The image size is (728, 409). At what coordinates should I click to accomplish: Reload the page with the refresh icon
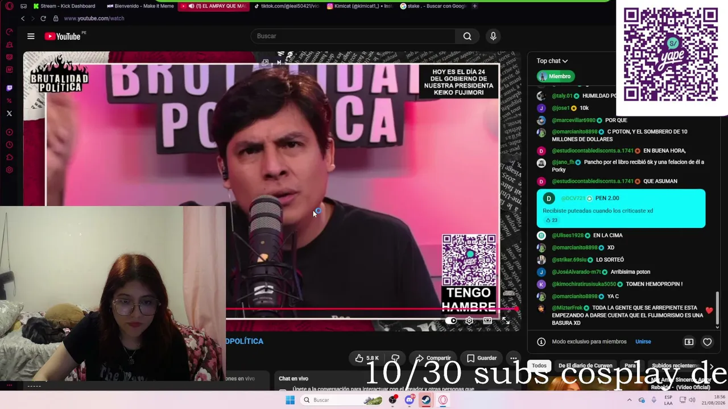point(43,18)
